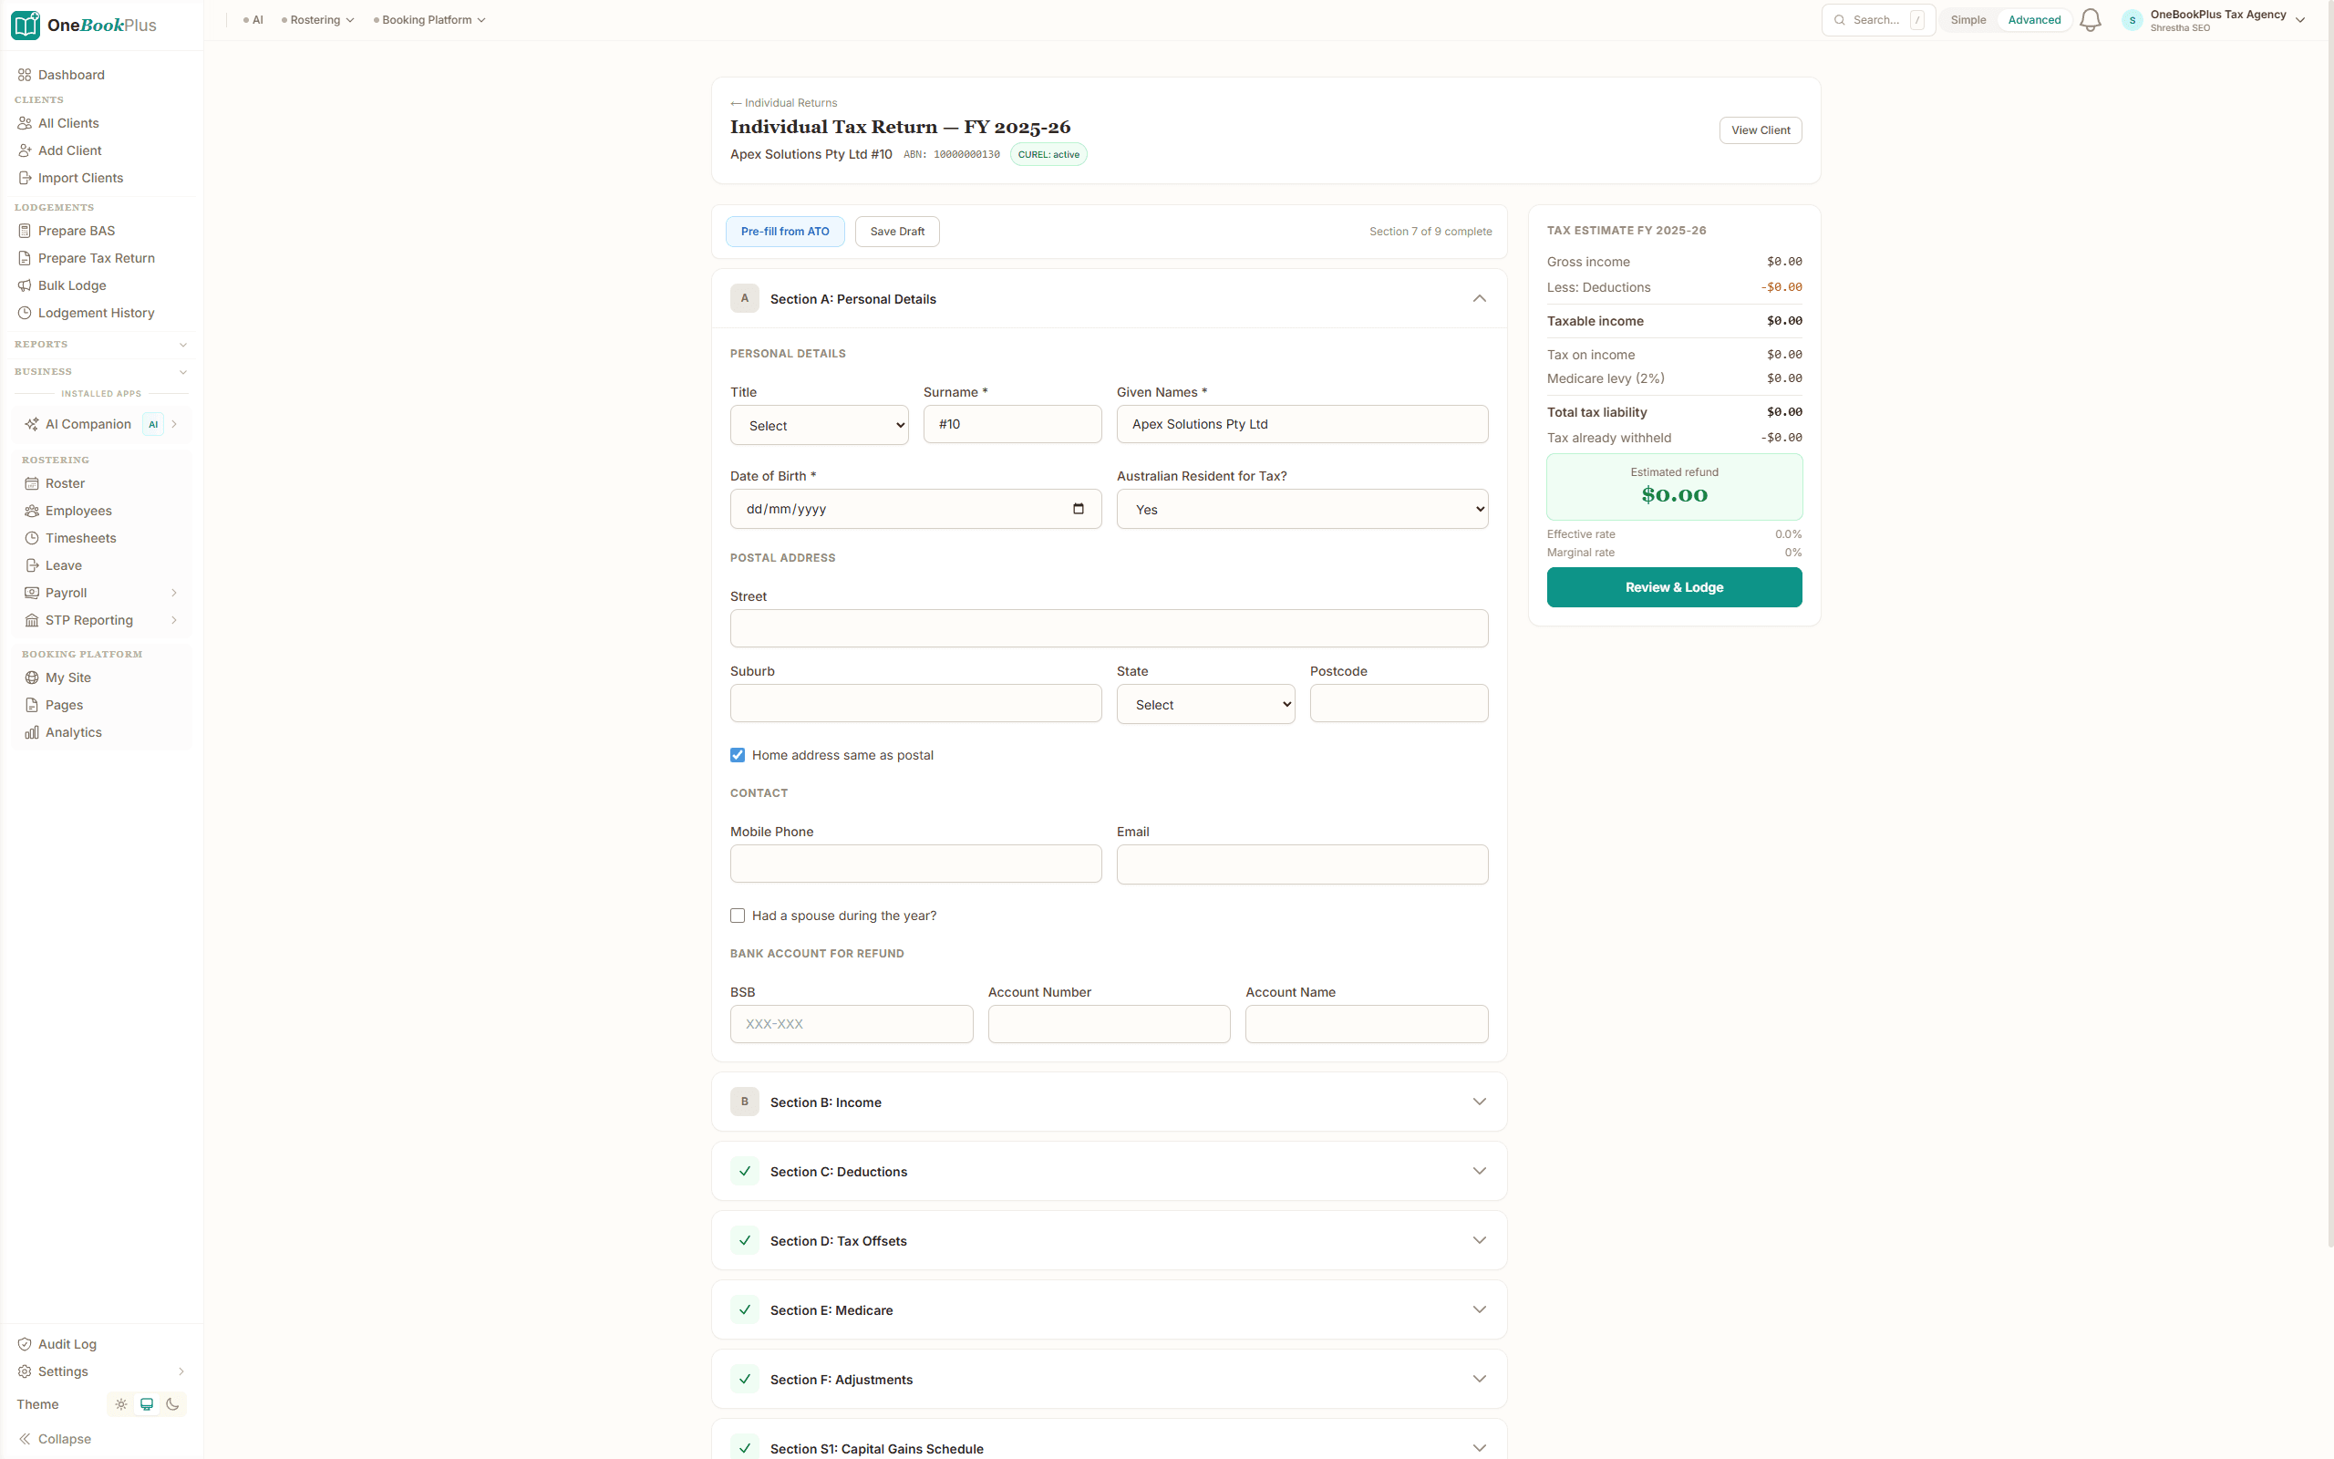
Task: Open the State select dropdown
Action: pos(1204,703)
